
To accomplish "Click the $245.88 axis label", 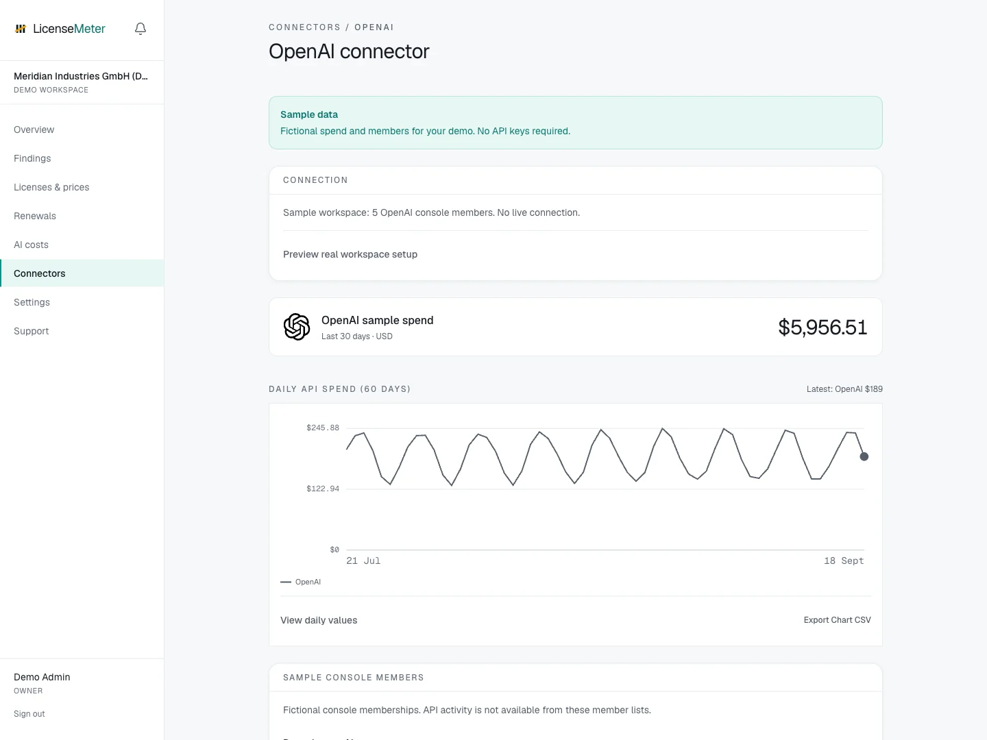I will tap(323, 428).
